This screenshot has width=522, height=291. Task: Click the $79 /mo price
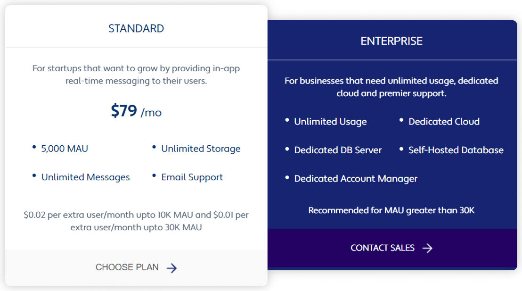click(x=136, y=111)
